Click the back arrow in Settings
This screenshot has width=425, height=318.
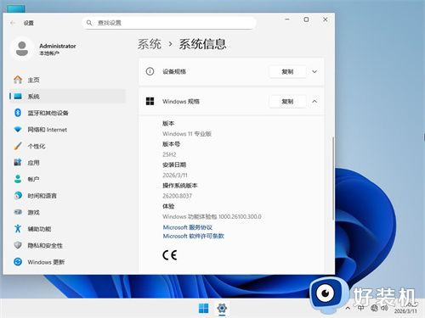tap(13, 23)
